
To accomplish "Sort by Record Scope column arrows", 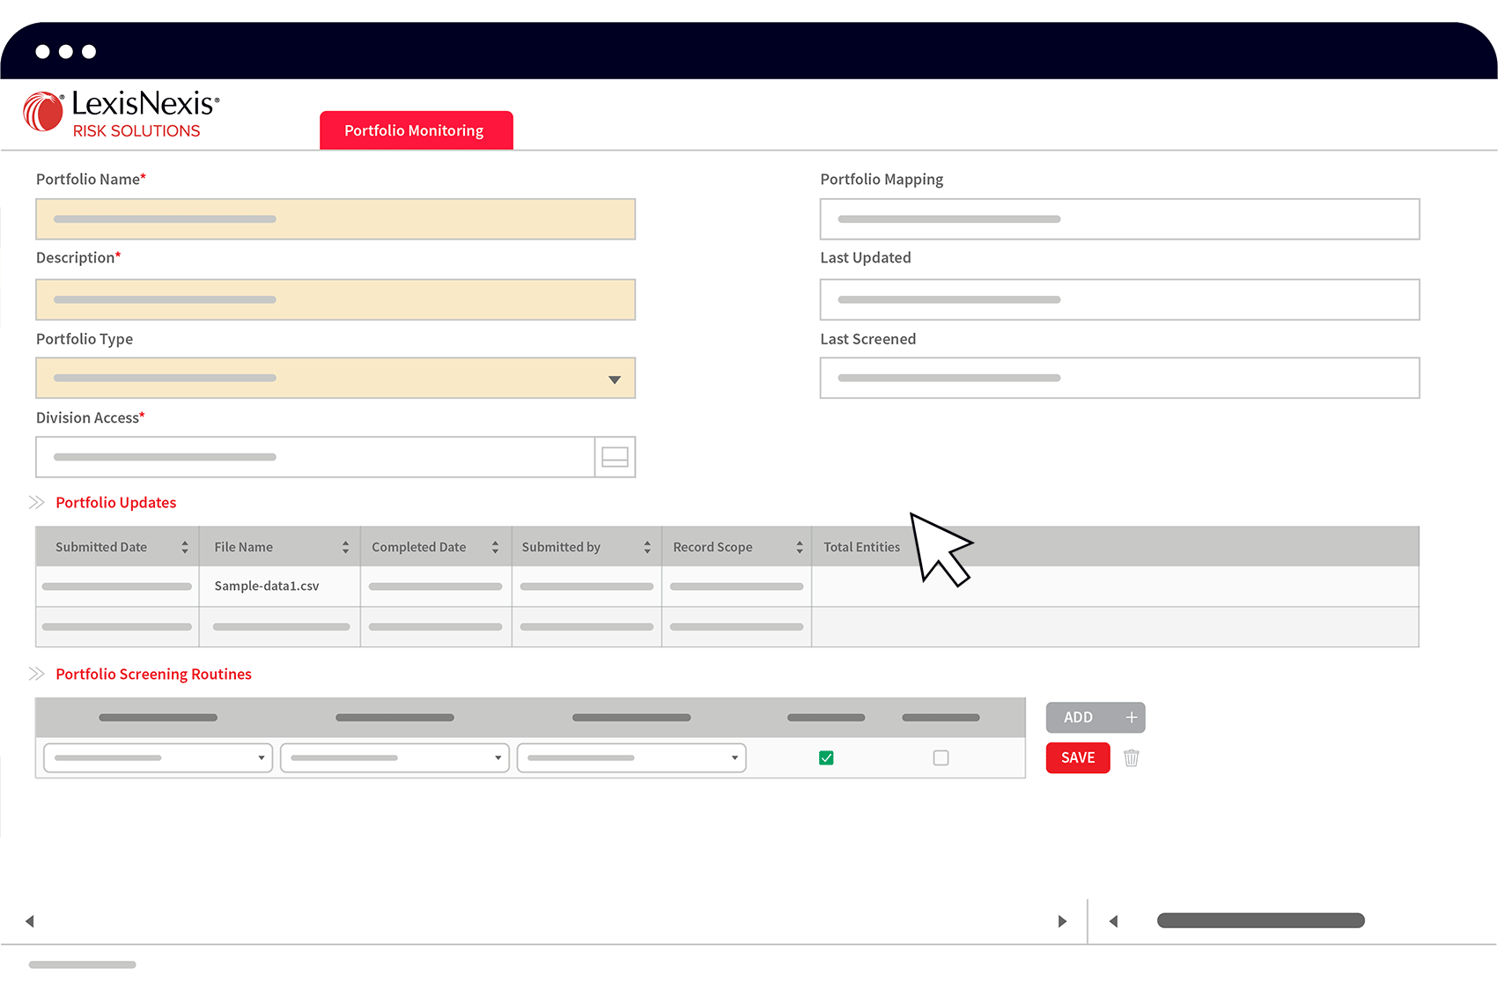I will 800,548.
